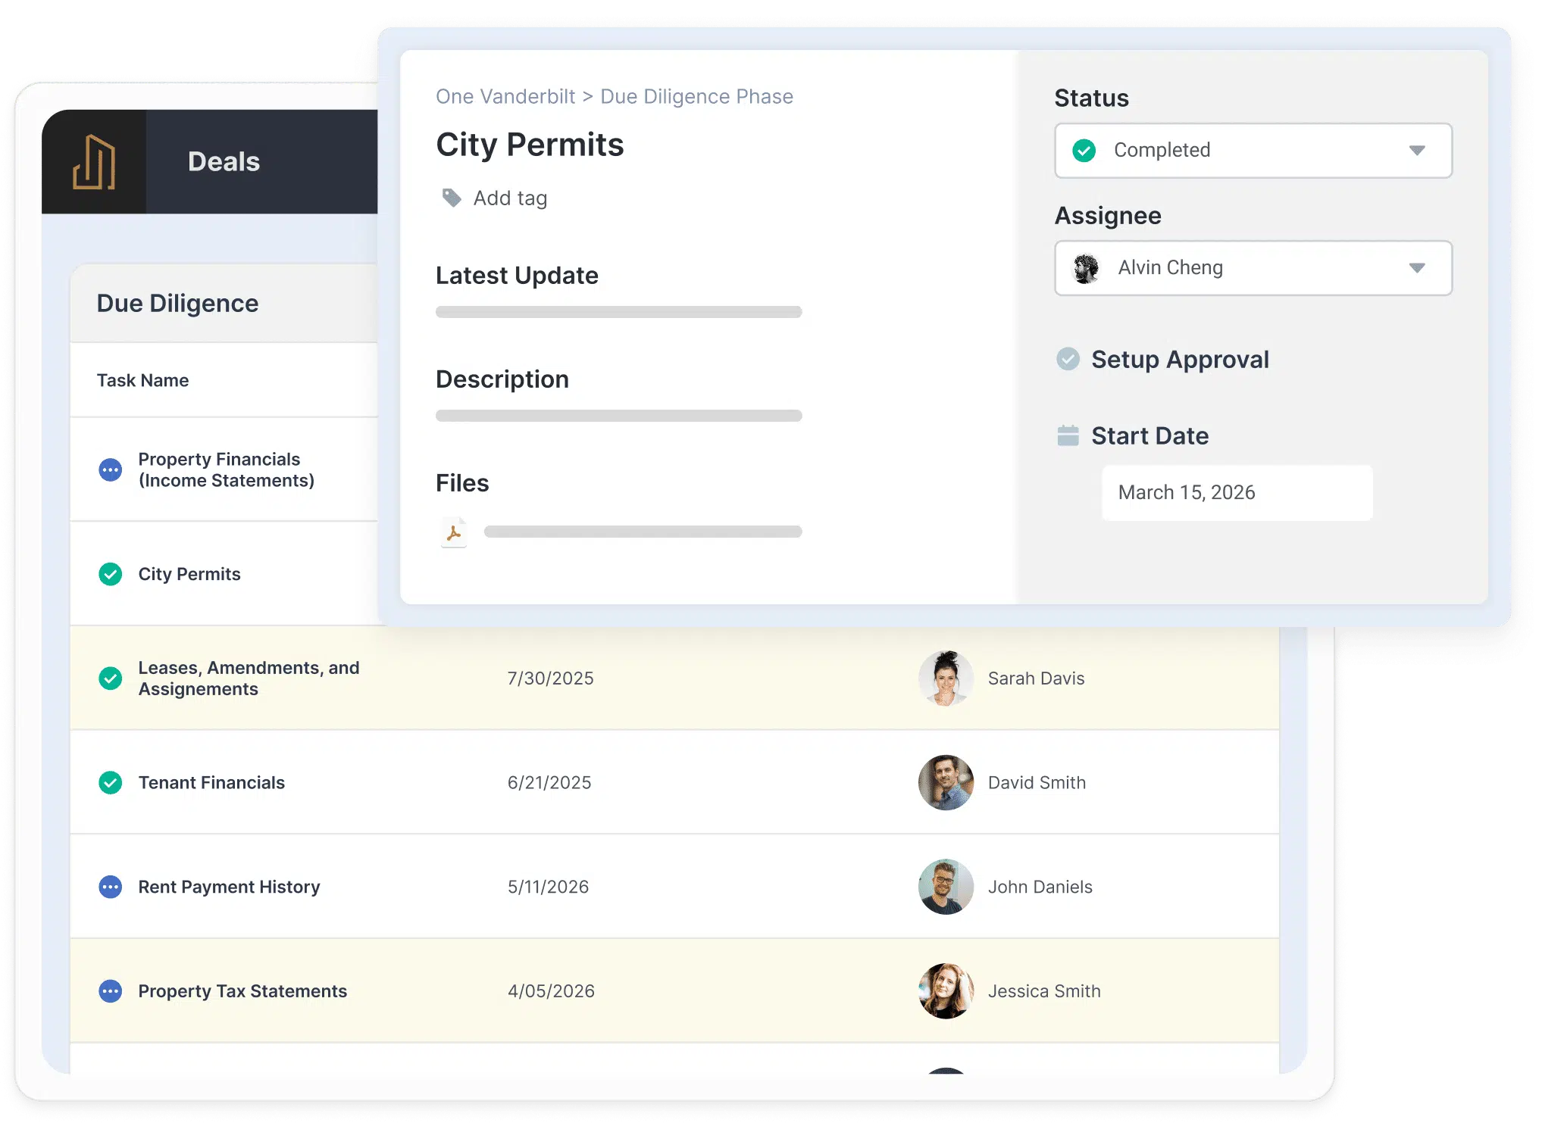Click David Smith's avatar photo
The image size is (1542, 1123).
(x=946, y=782)
